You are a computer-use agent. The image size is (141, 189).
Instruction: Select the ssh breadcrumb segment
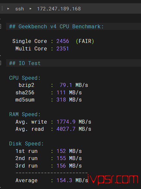(x=19, y=9)
